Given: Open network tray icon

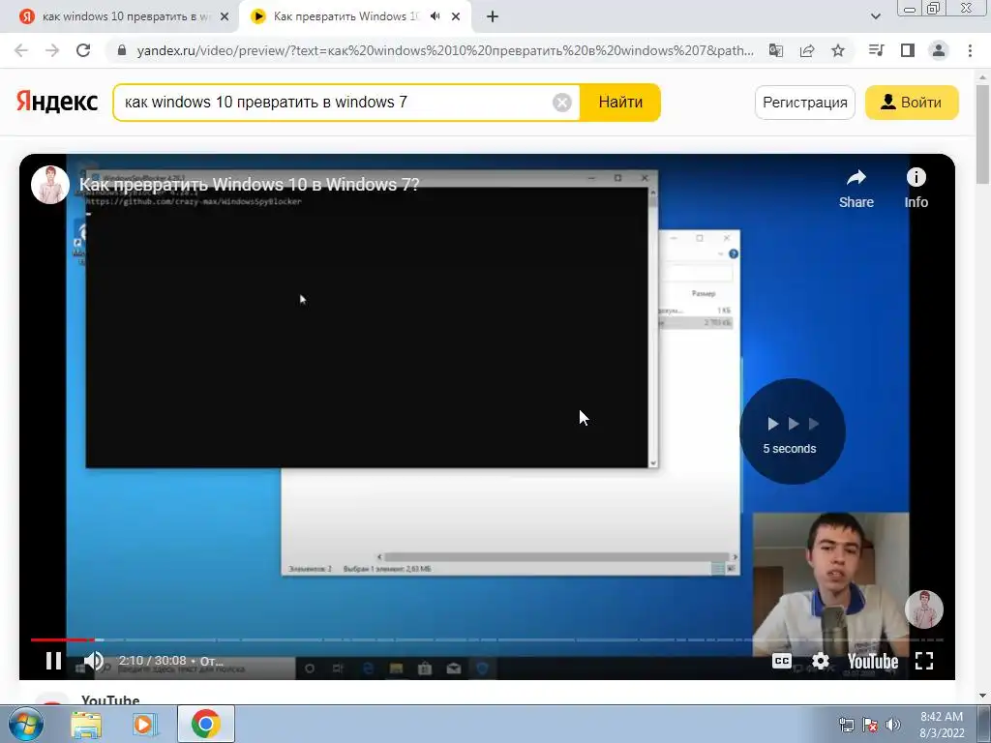Looking at the screenshot, I should coord(847,725).
